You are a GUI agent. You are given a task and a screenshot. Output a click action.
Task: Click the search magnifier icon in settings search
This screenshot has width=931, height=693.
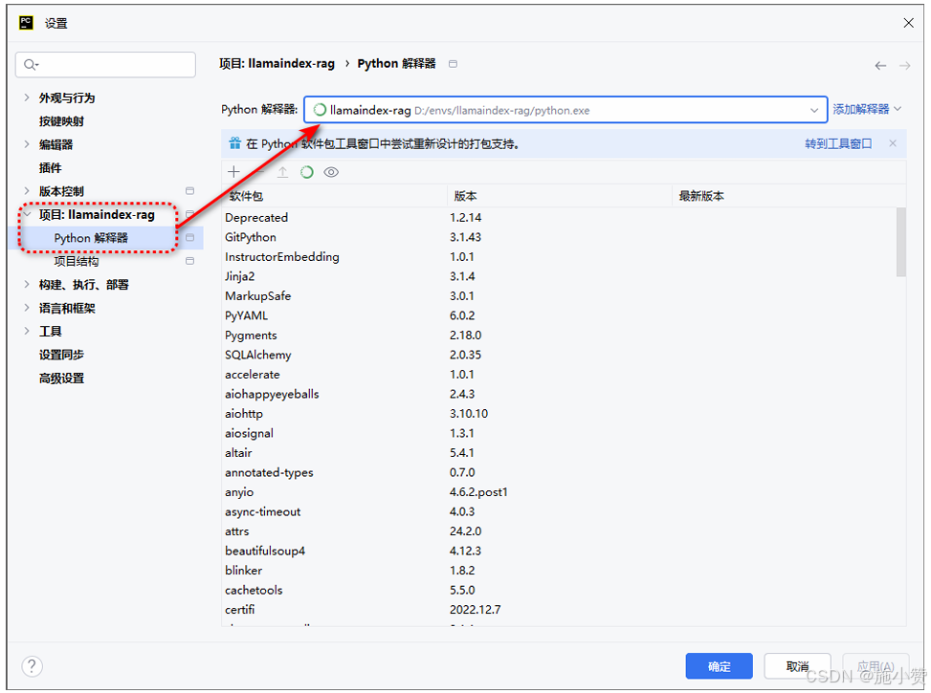point(31,65)
